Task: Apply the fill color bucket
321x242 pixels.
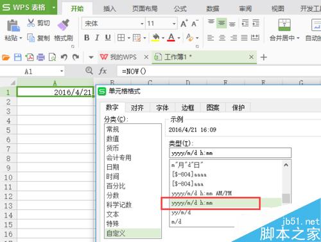Action: [x=155, y=37]
